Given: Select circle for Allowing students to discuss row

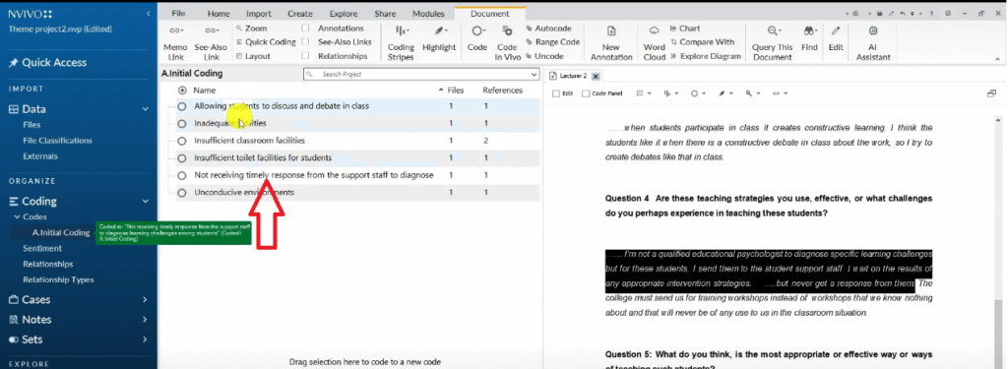Looking at the screenshot, I should [182, 105].
